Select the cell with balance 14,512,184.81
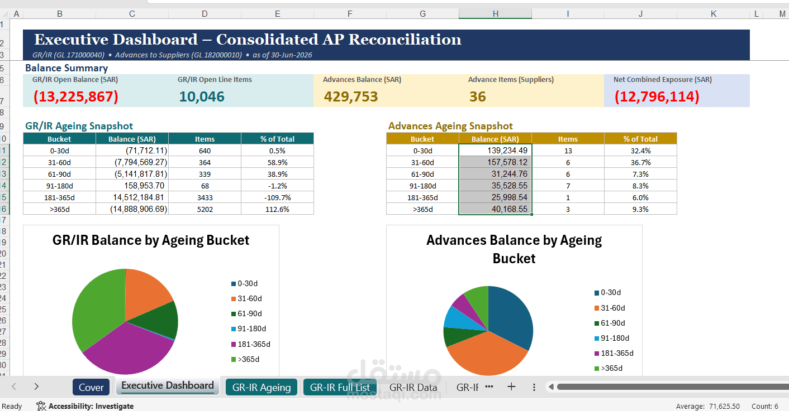The width and height of the screenshot is (789, 411). tap(132, 197)
